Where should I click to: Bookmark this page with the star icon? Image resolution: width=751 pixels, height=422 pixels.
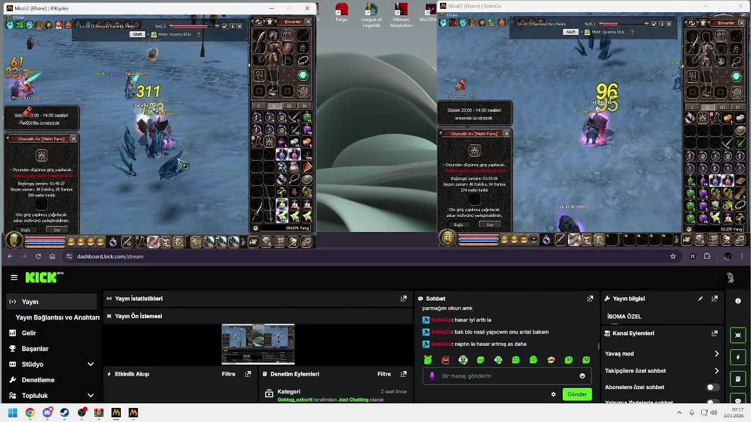673,257
